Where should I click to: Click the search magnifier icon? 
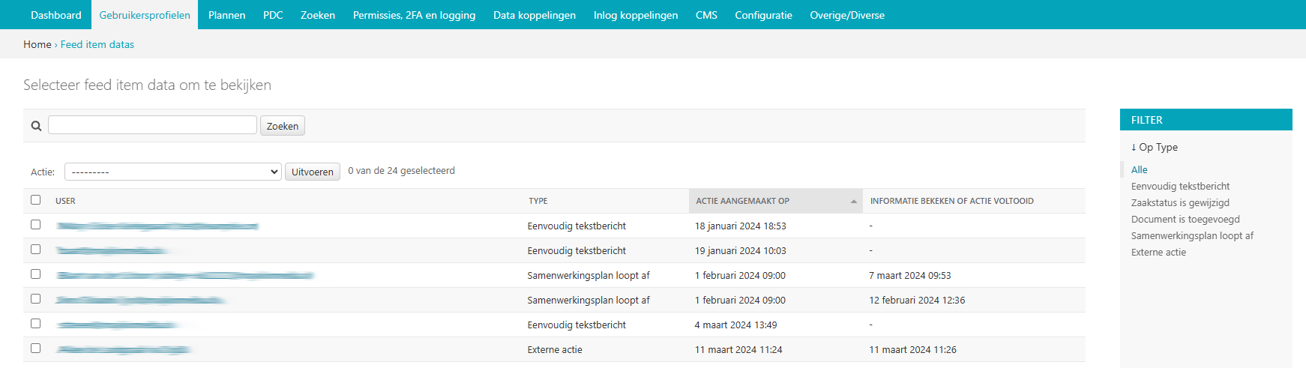point(36,126)
